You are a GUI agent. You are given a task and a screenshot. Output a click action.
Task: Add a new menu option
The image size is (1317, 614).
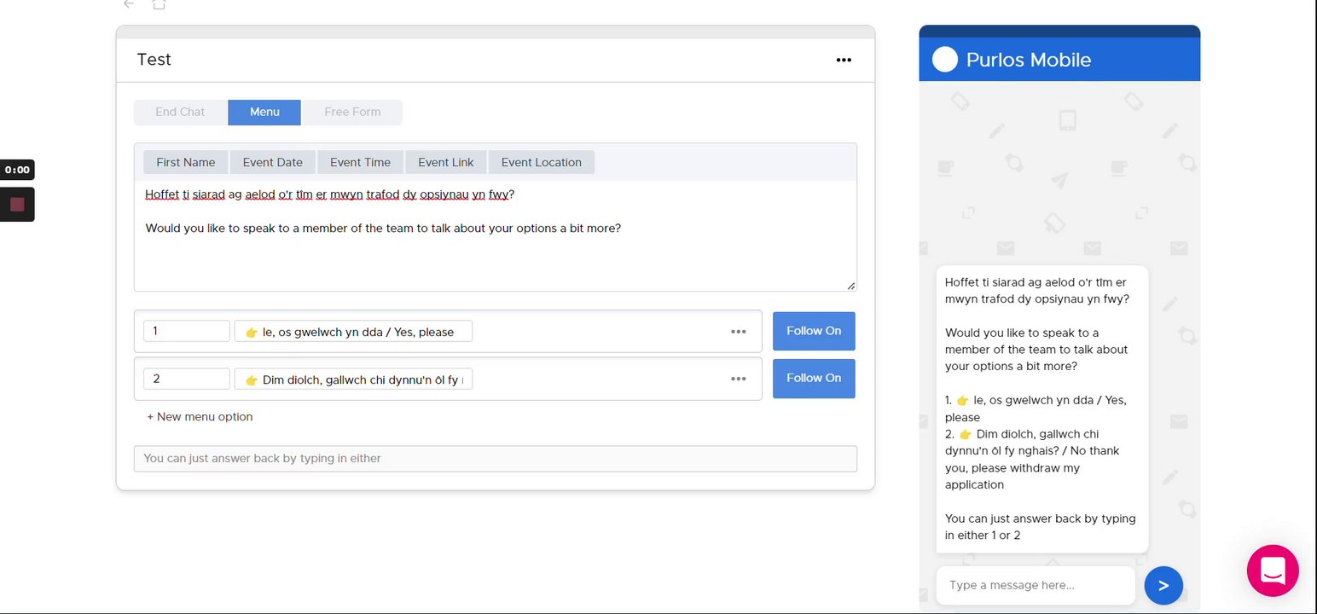coord(200,417)
